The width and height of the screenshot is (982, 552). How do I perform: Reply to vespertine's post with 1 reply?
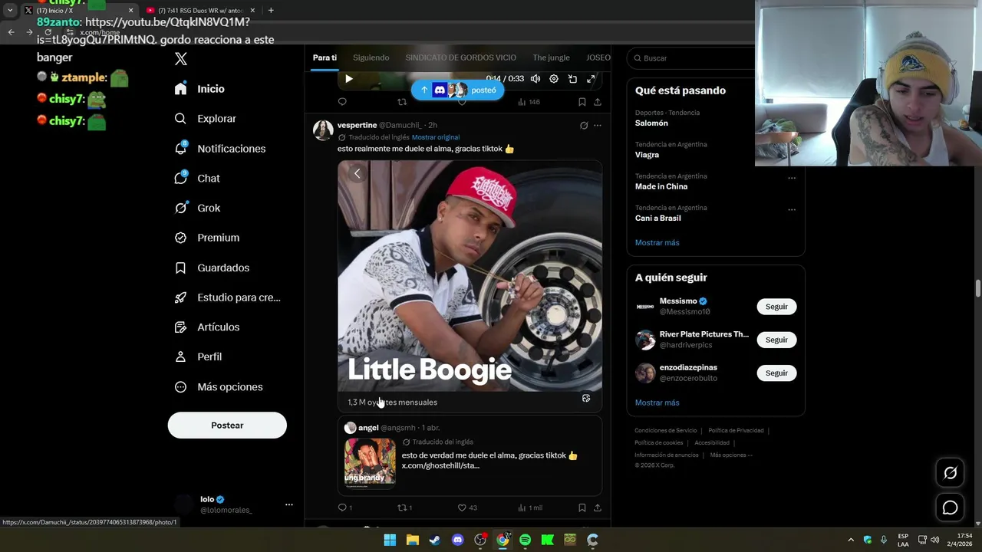[345, 508]
